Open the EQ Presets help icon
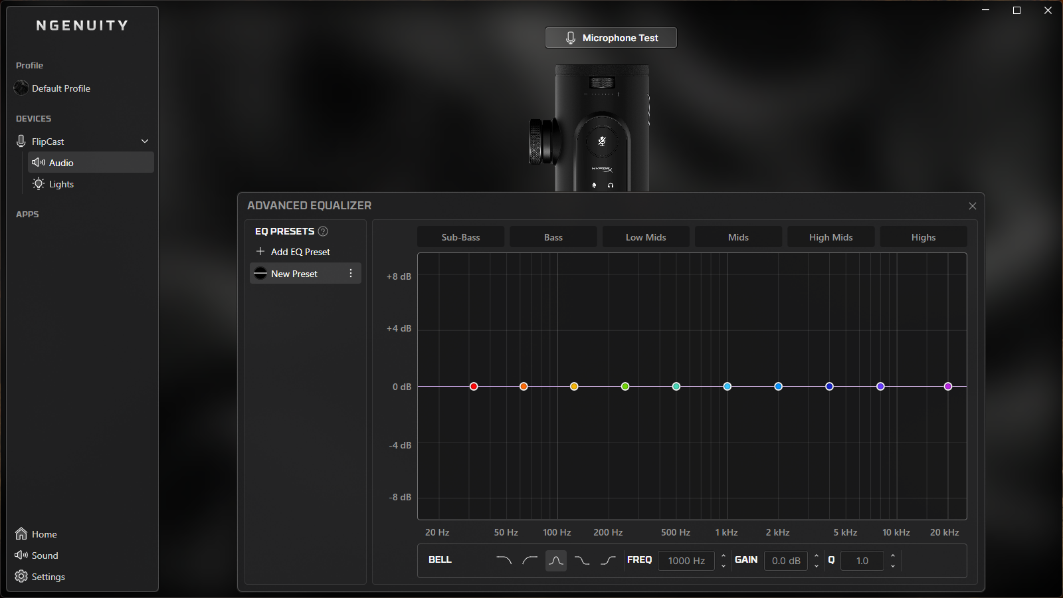 (x=323, y=231)
